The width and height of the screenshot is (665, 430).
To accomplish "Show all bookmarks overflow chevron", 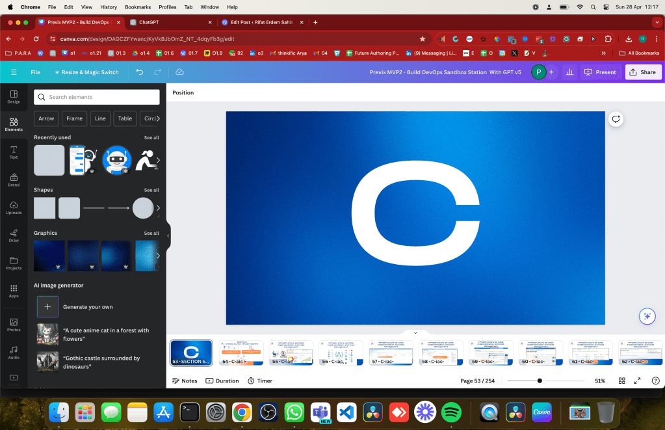I will (603, 53).
